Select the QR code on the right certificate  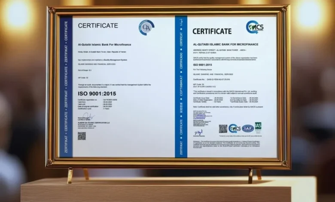coord(222,129)
